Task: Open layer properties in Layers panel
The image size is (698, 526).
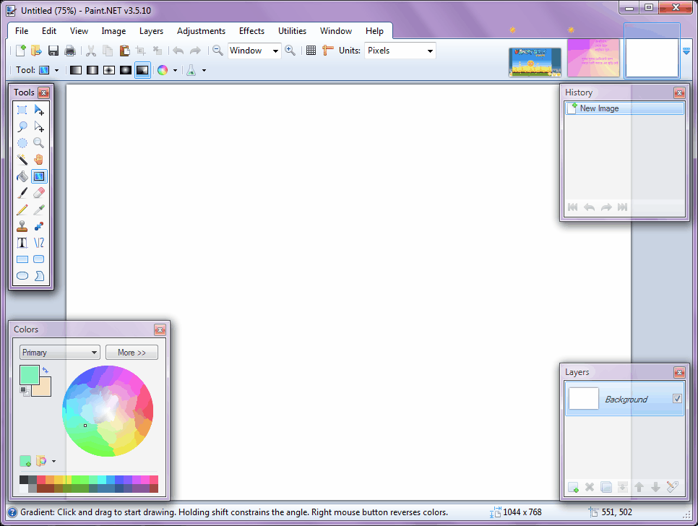Action: (672, 487)
